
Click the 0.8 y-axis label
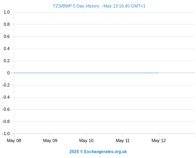(7, 24)
